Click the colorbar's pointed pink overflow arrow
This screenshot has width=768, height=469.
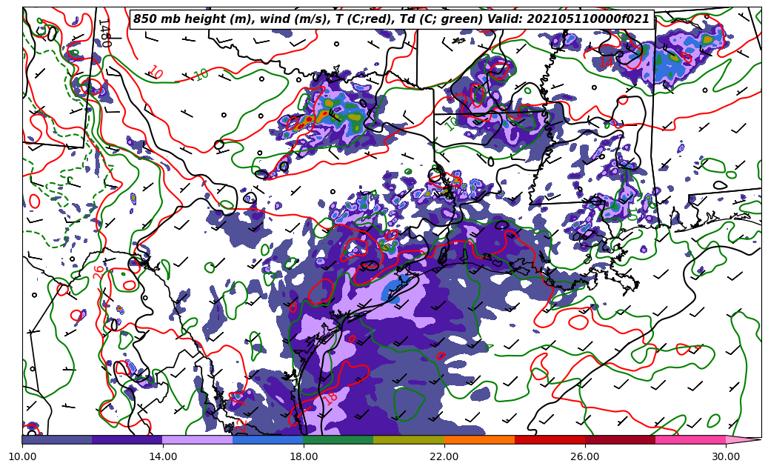[743, 439]
